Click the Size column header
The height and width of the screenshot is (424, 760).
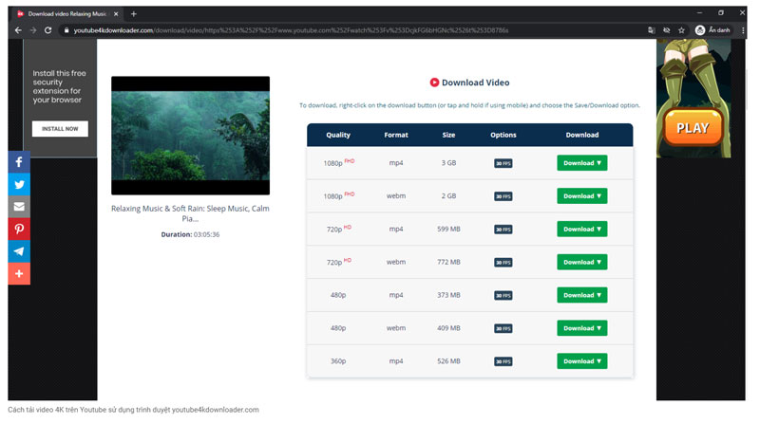click(448, 135)
